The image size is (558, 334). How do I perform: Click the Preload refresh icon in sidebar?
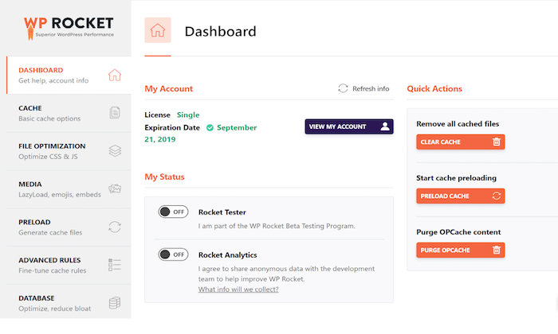click(x=115, y=227)
